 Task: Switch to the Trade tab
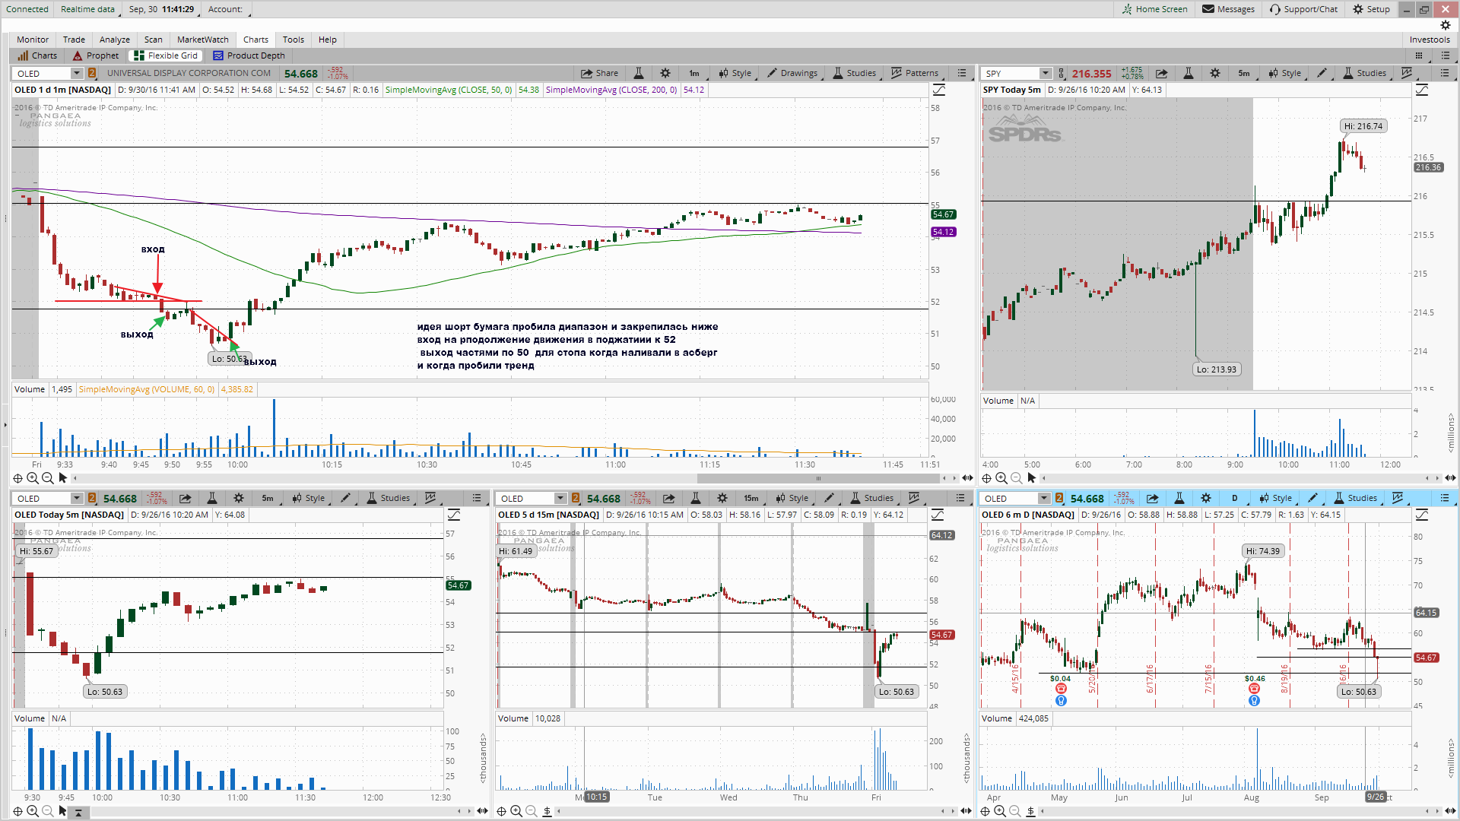(74, 40)
